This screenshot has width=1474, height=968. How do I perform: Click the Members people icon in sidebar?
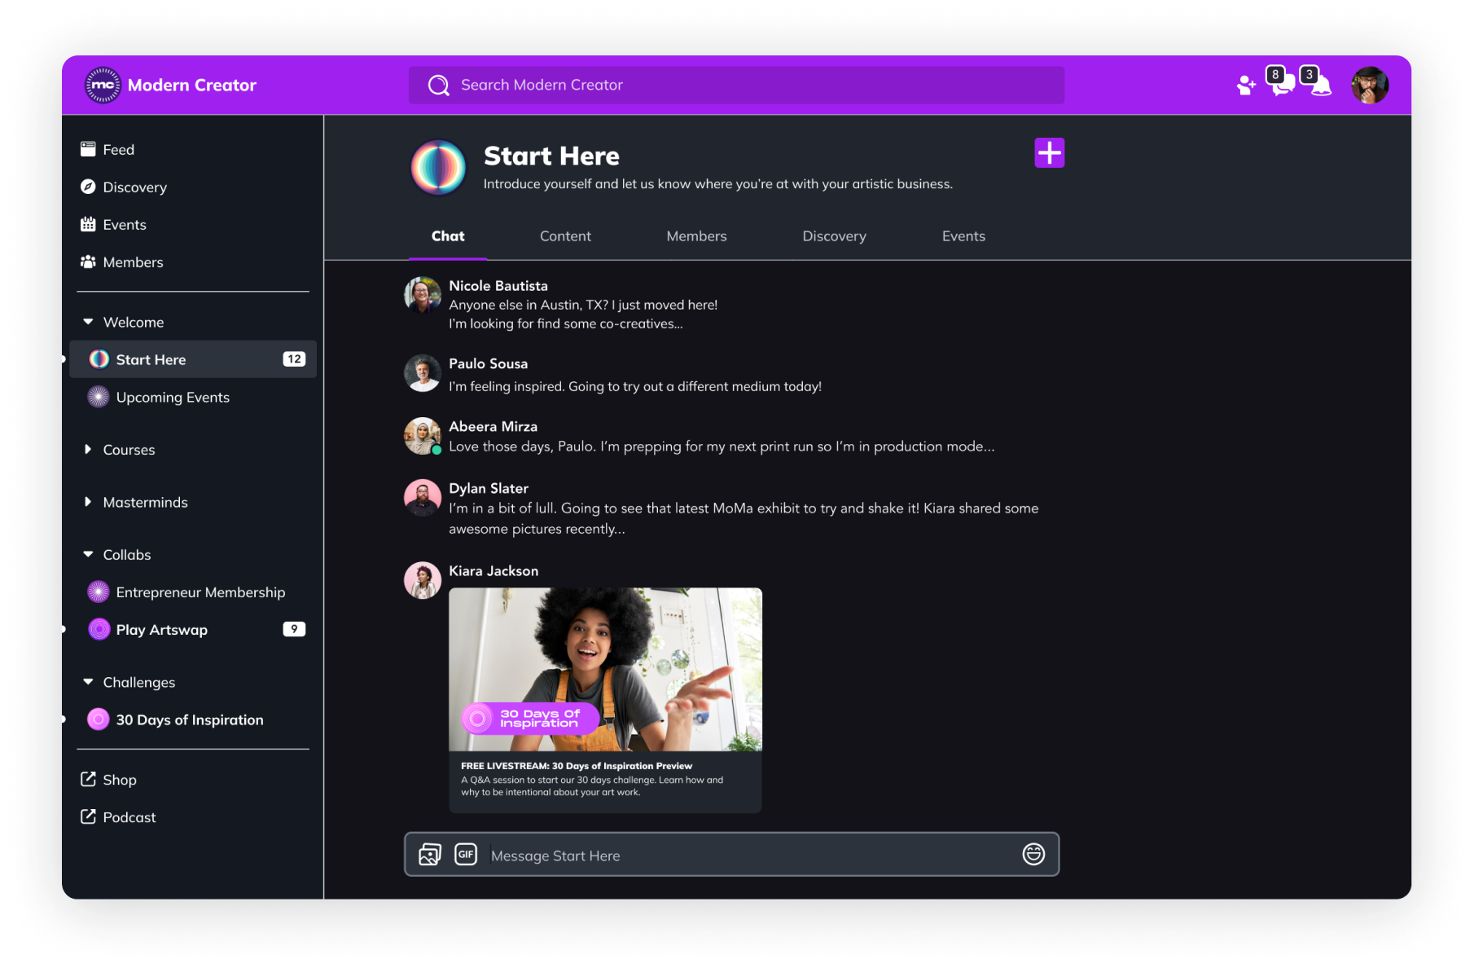tap(88, 262)
